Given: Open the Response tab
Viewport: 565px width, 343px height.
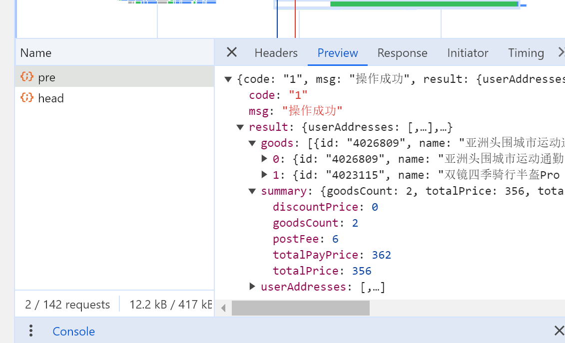Looking at the screenshot, I should tap(402, 53).
